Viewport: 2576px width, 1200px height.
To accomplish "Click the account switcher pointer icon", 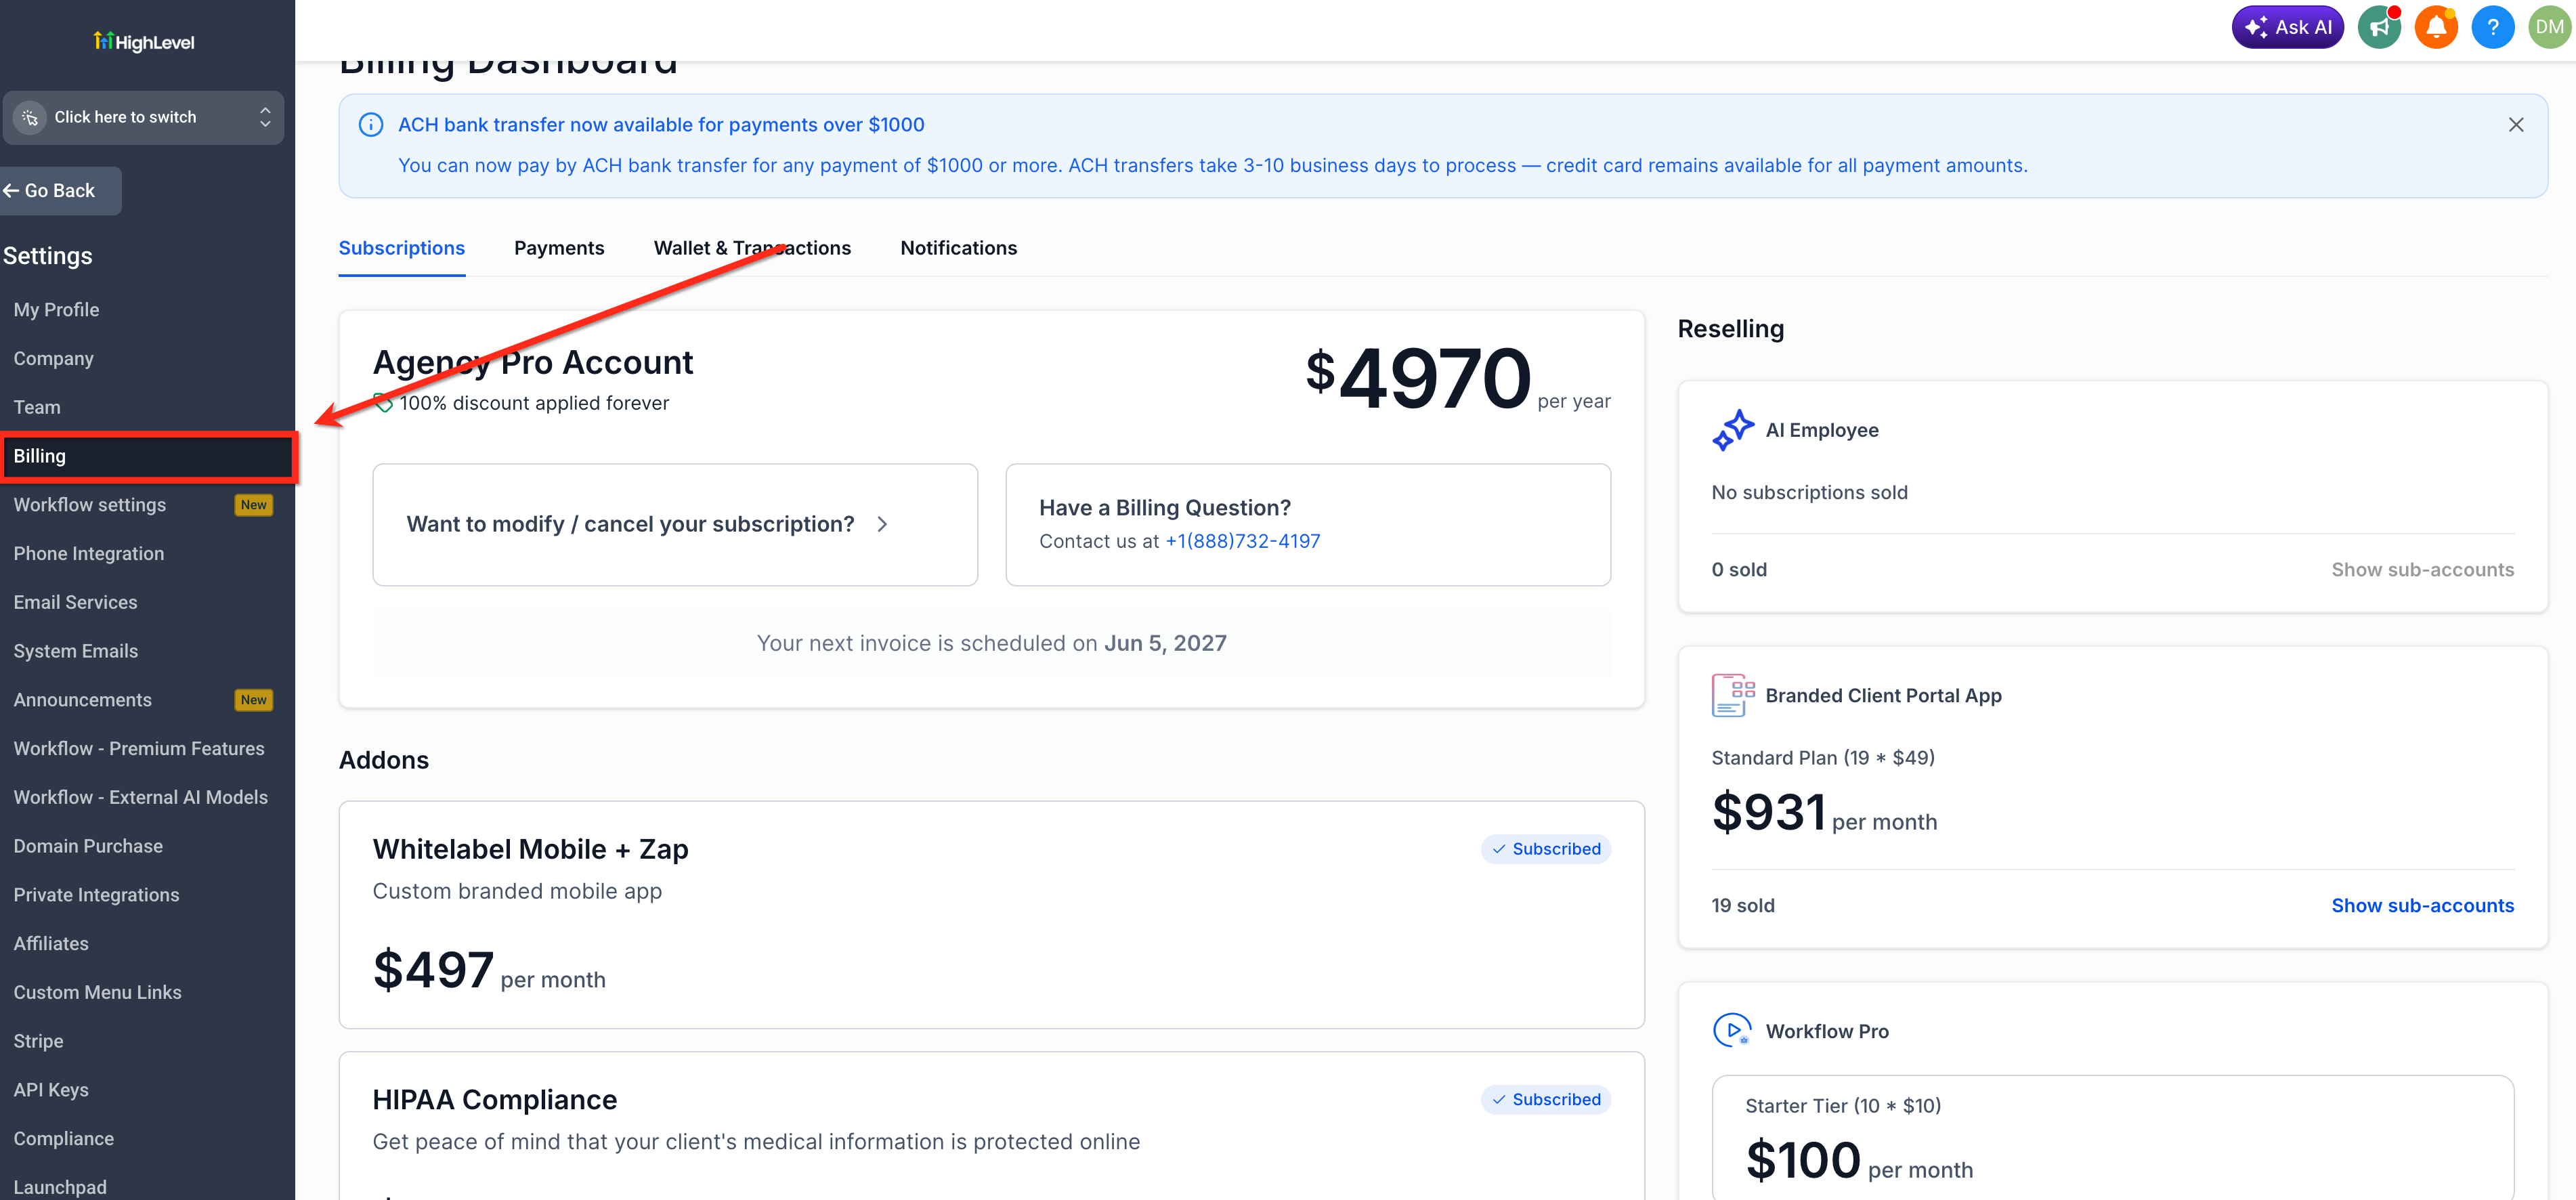I will [x=30, y=117].
